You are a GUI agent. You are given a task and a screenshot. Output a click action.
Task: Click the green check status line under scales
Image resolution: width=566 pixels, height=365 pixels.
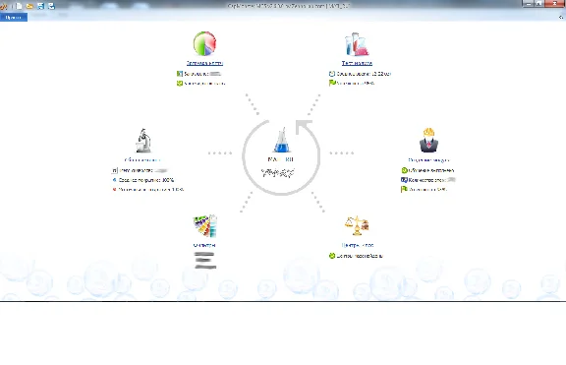click(x=356, y=256)
